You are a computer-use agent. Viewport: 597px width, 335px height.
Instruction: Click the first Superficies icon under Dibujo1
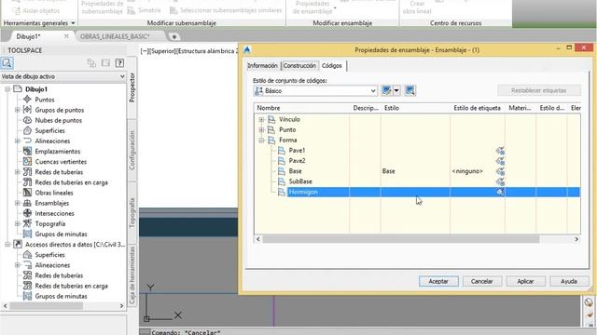click(27, 130)
